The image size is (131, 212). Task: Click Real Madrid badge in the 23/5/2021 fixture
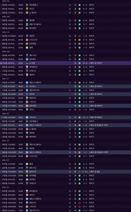tap(27, 211)
